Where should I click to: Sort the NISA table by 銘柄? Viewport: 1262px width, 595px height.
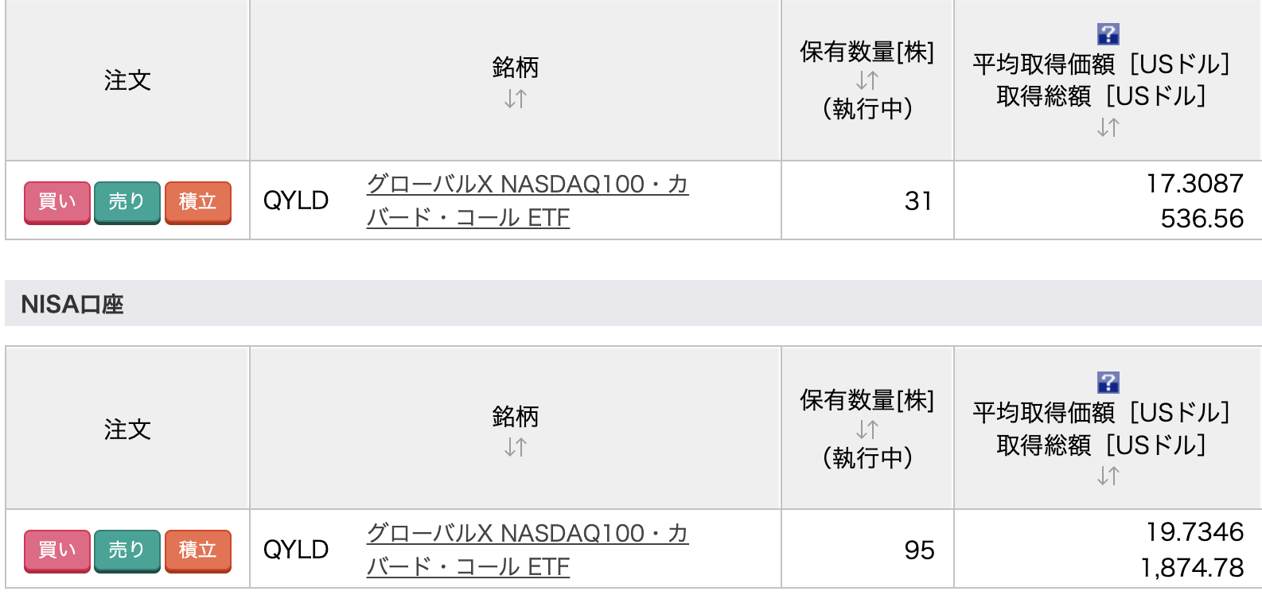[x=516, y=448]
